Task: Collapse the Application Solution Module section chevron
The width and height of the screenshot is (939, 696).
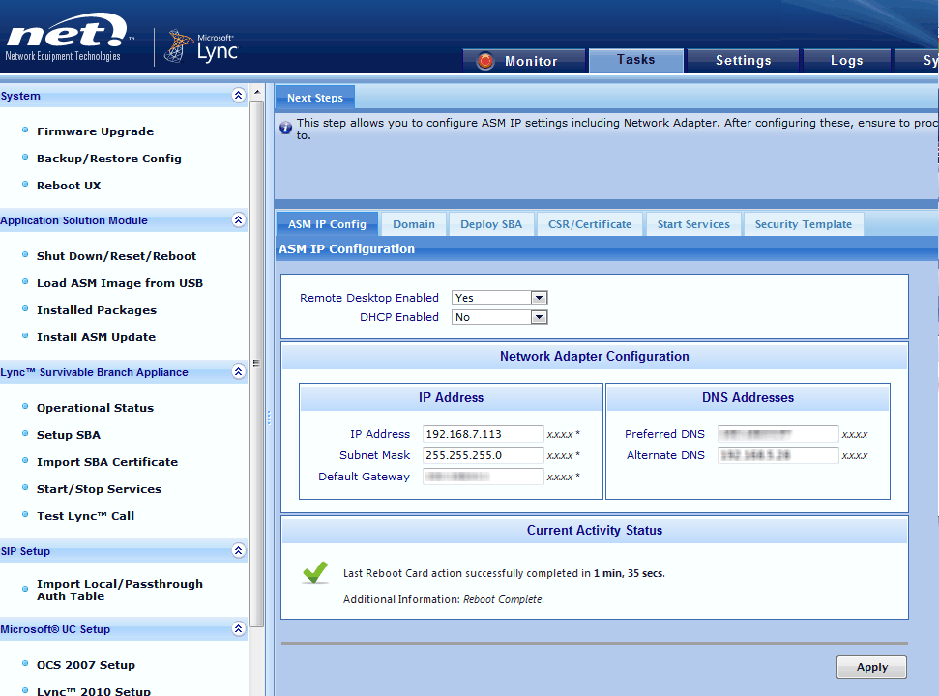Action: [x=238, y=220]
